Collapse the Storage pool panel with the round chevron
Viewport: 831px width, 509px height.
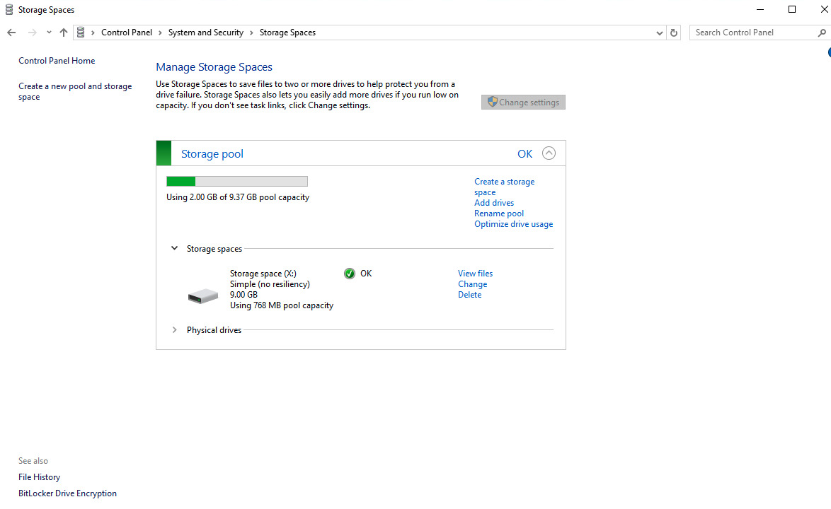(549, 153)
